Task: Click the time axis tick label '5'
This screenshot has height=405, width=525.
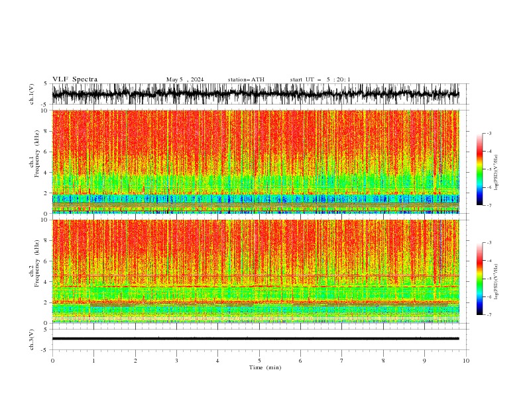Action: (259, 361)
